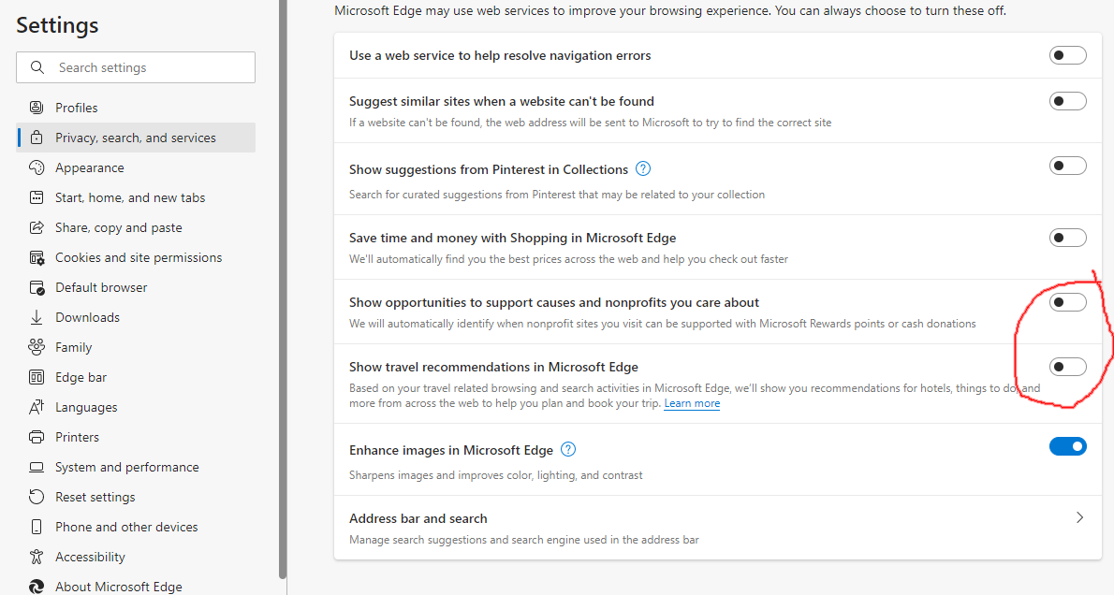Click the Printers icon in sidebar
Image resolution: width=1114 pixels, height=595 pixels.
click(x=37, y=437)
